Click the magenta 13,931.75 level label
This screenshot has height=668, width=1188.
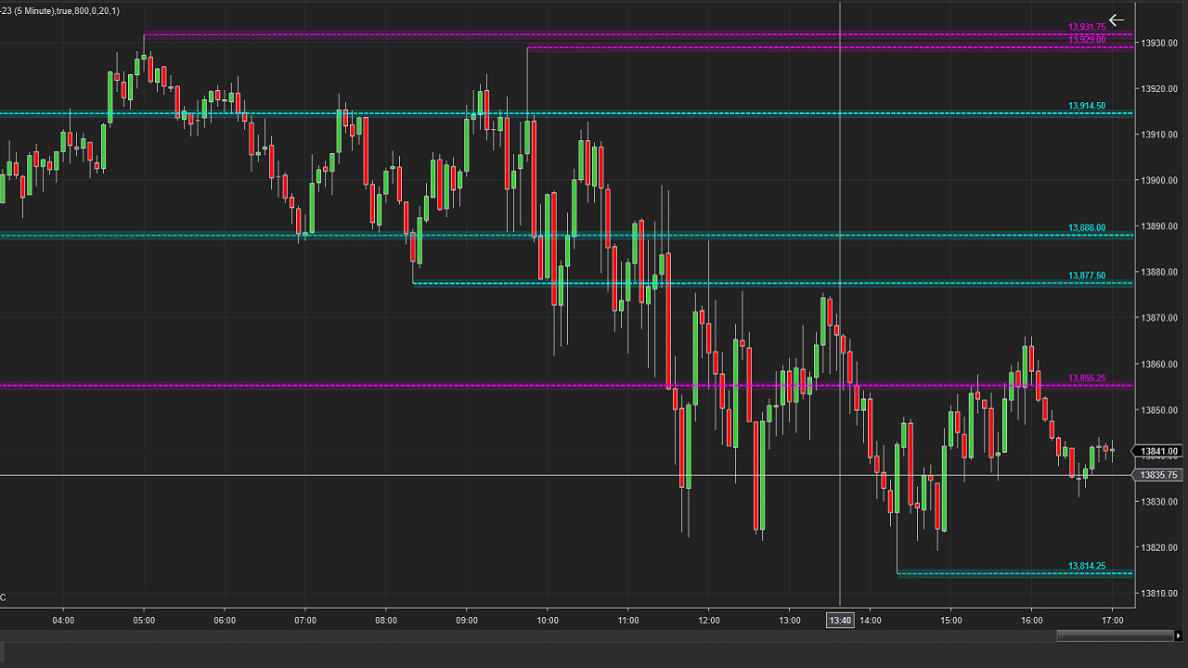coord(1087,28)
